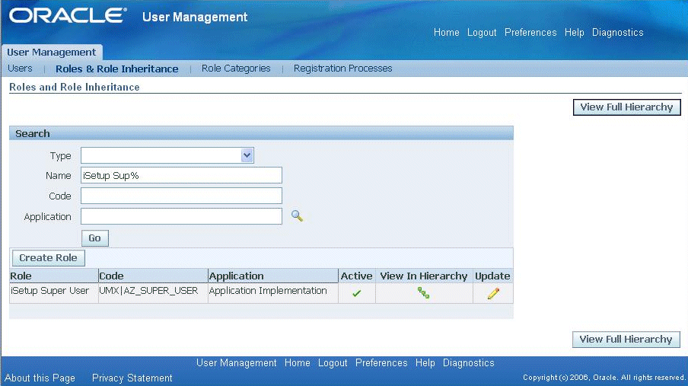The height and width of the screenshot is (386, 688).
Task: Open View In Hierarchy for iSetup Super User
Action: click(x=423, y=293)
